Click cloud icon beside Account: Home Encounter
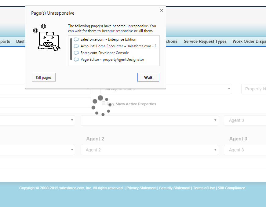 point(76,46)
